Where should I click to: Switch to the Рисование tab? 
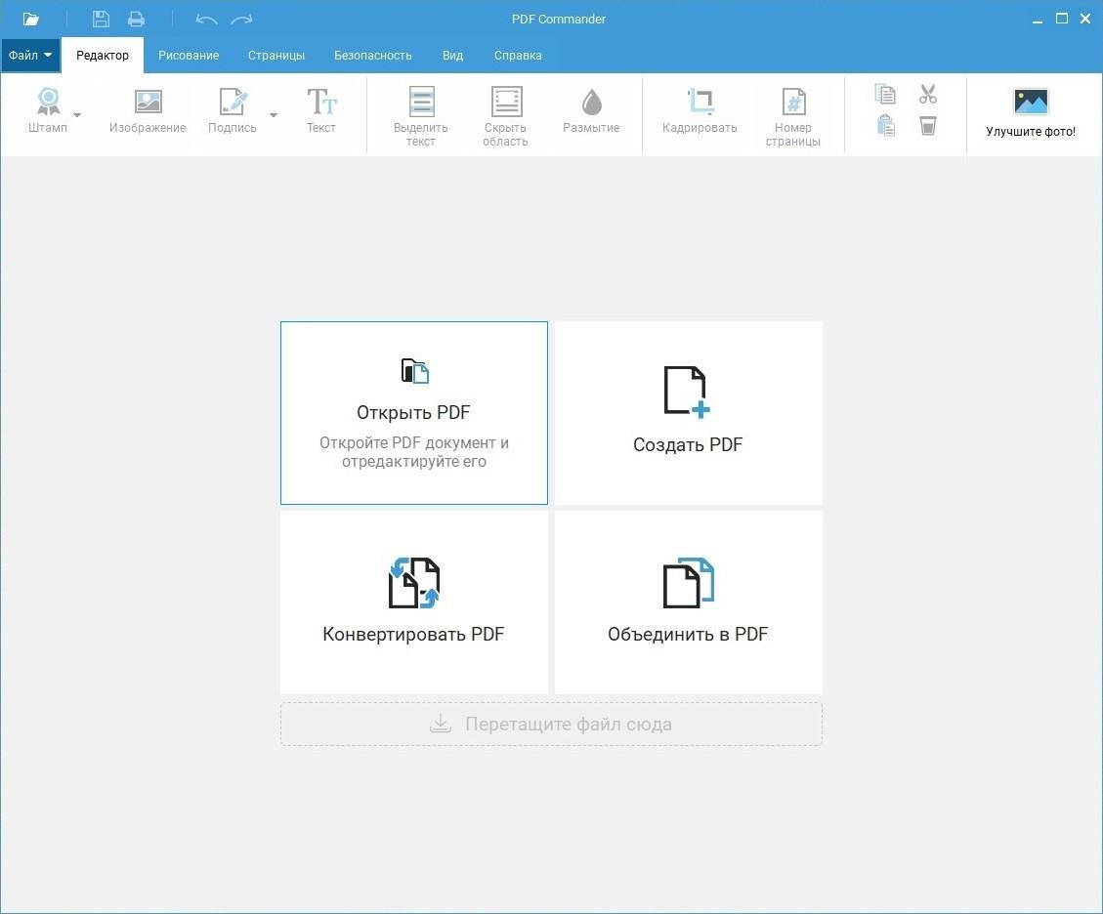tap(189, 55)
